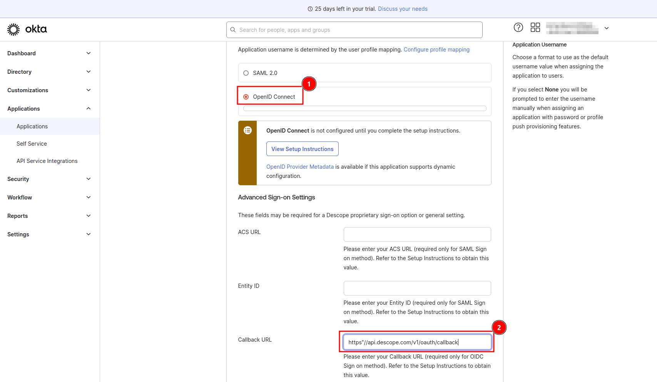This screenshot has width=657, height=382.
Task: Open the Configure profile mapping link
Action: tap(436, 49)
